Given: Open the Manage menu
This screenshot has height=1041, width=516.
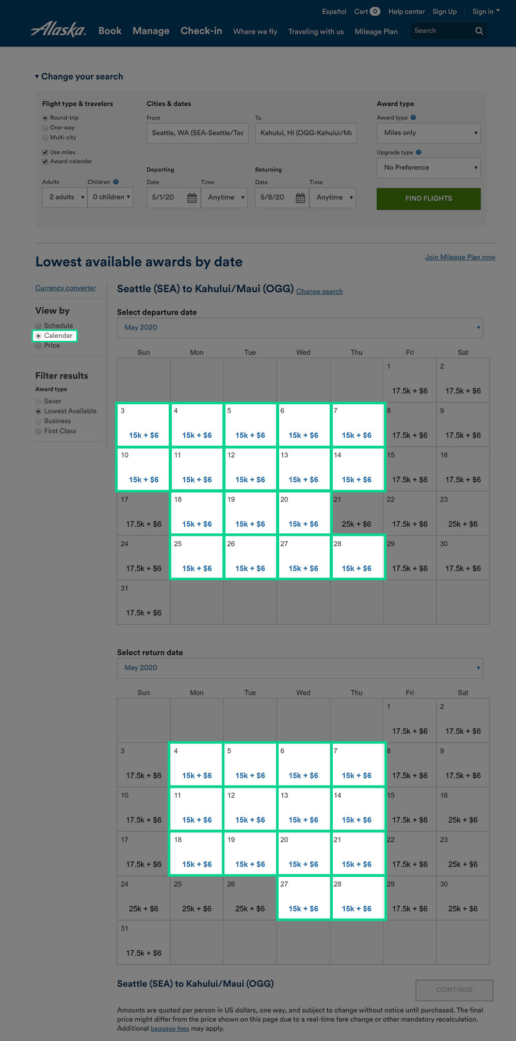Looking at the screenshot, I should (151, 31).
